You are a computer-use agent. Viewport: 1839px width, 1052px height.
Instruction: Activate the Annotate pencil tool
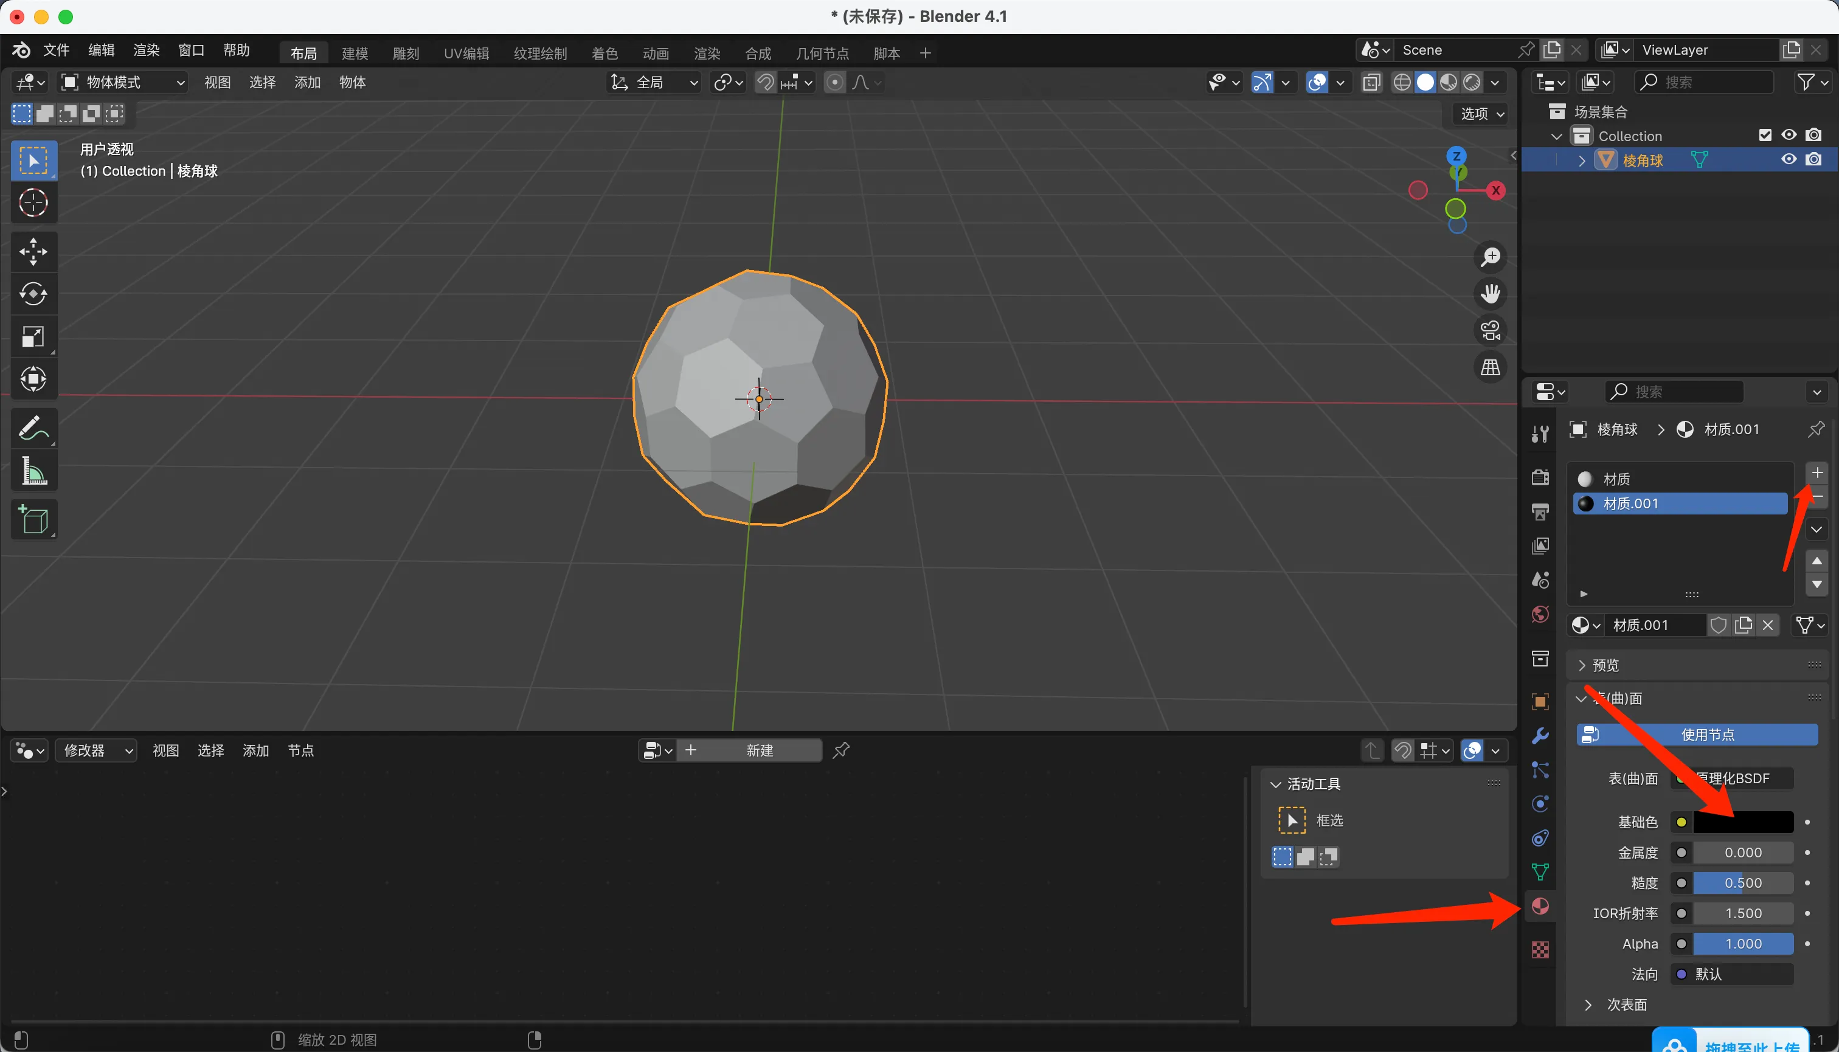33,429
